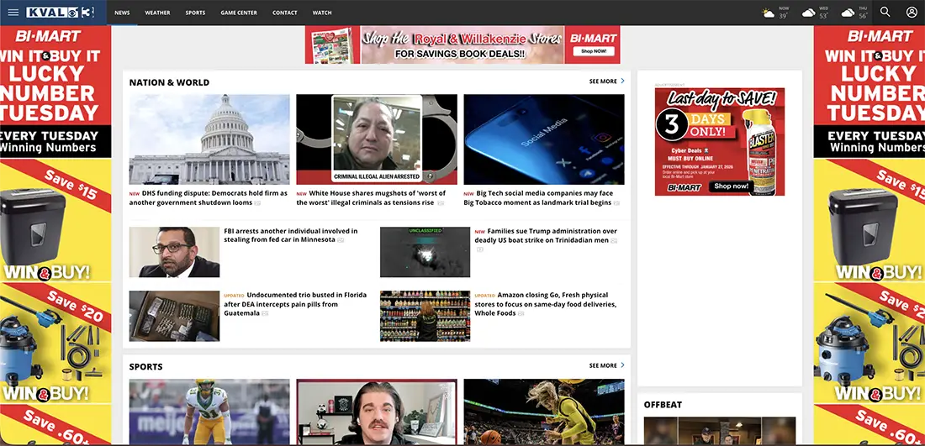Open the Royal & Willakenzie Stores banner ad
The width and height of the screenshot is (925, 446).
(462, 45)
